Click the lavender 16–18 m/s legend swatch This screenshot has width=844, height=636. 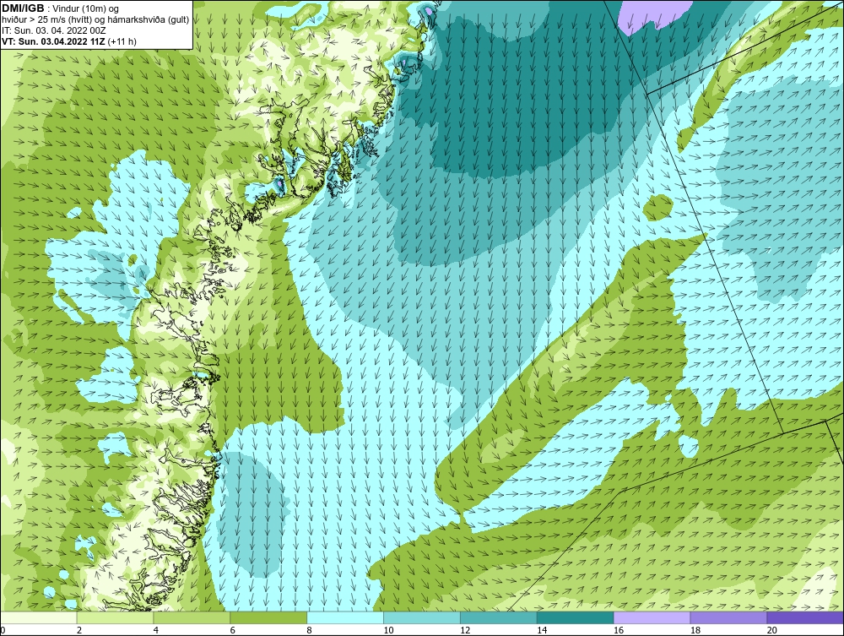pos(652,617)
